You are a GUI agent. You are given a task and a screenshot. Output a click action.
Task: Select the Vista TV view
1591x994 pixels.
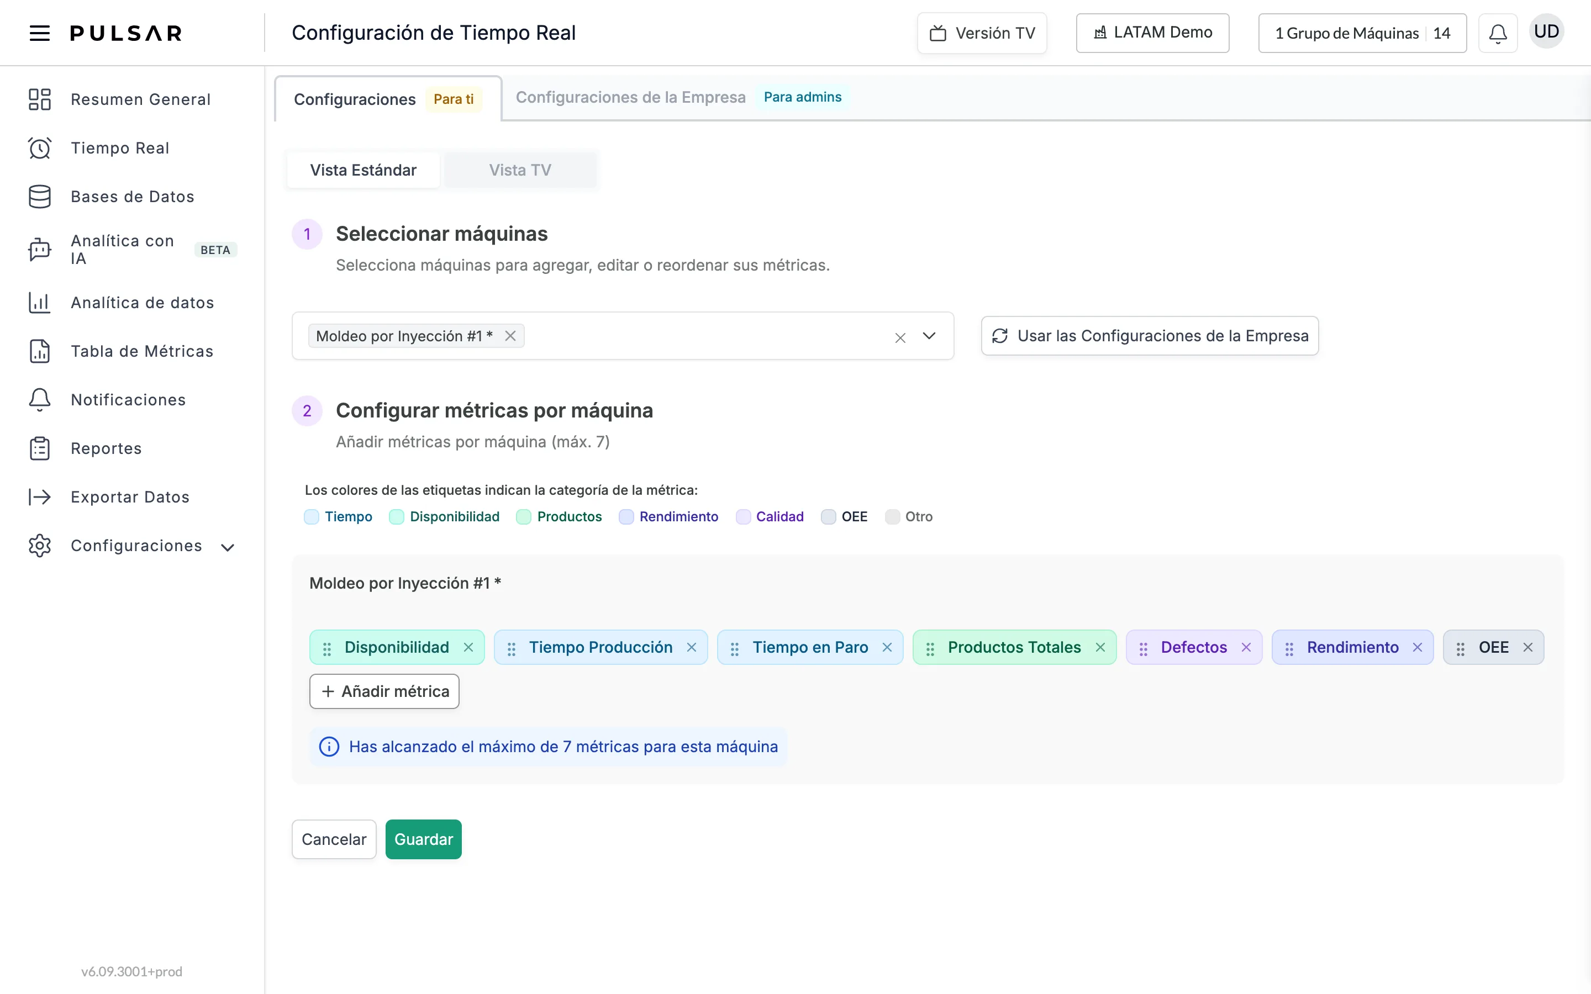click(520, 170)
